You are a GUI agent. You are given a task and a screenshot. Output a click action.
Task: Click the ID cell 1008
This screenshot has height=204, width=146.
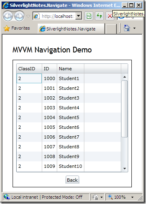[x=49, y=156]
